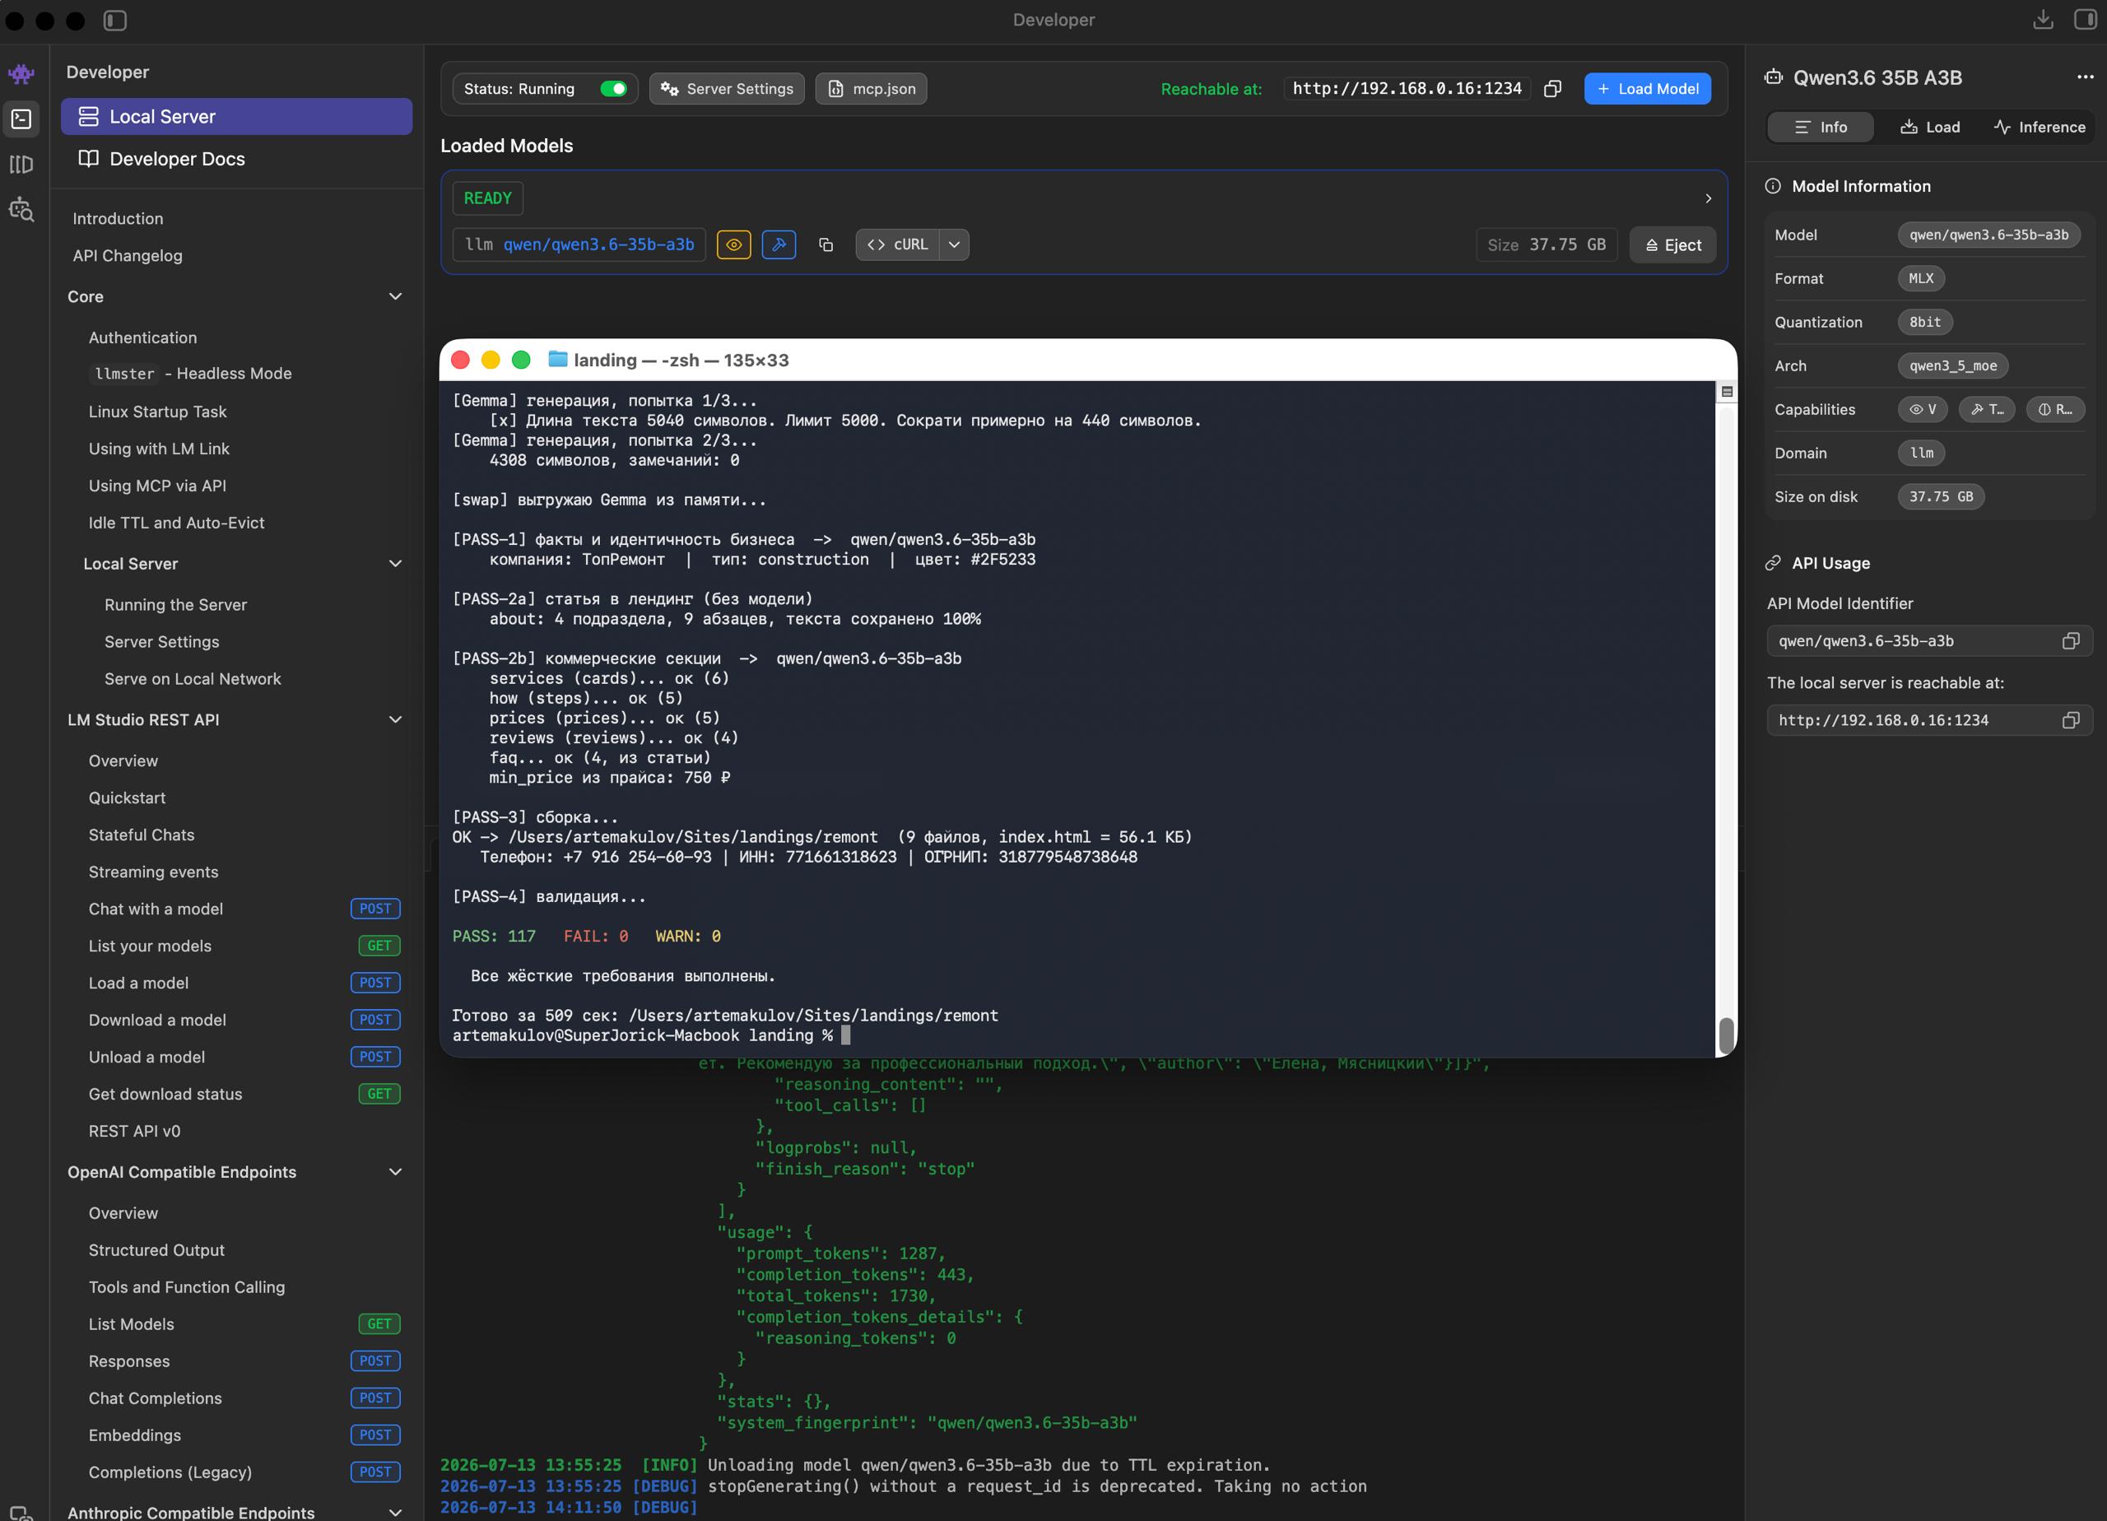Open List your models GET page
The height and width of the screenshot is (1521, 2107).
pyautogui.click(x=244, y=946)
